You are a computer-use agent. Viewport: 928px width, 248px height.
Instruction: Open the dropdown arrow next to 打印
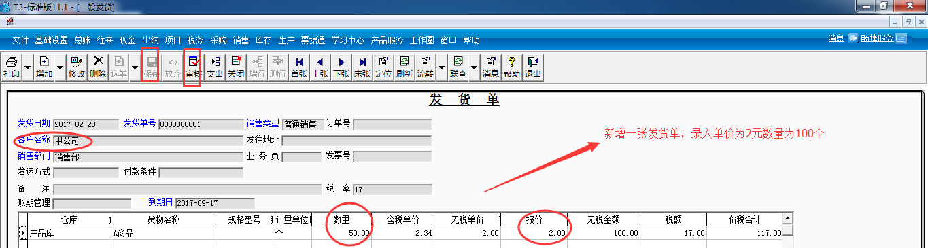[27, 67]
